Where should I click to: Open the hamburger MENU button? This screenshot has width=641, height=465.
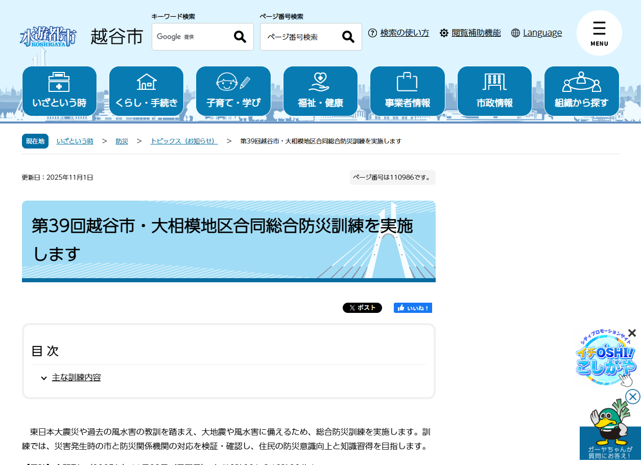click(599, 33)
